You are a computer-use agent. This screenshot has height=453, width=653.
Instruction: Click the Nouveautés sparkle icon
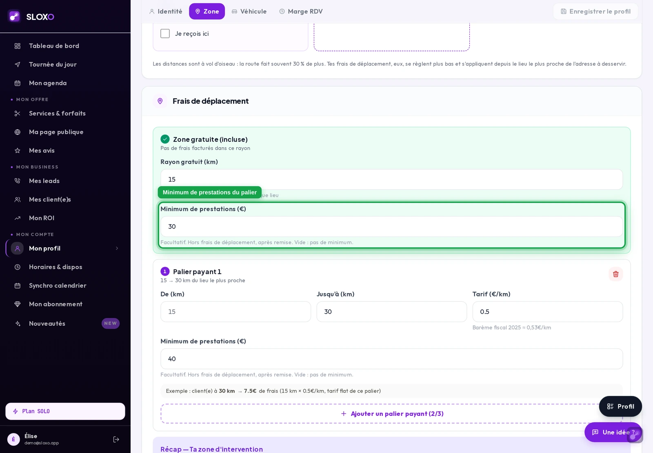[18, 324]
